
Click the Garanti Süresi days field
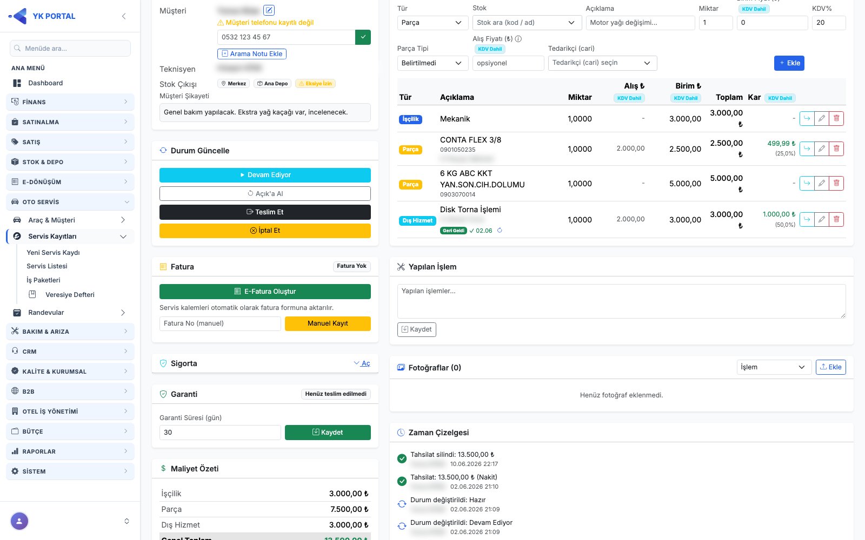click(x=220, y=433)
